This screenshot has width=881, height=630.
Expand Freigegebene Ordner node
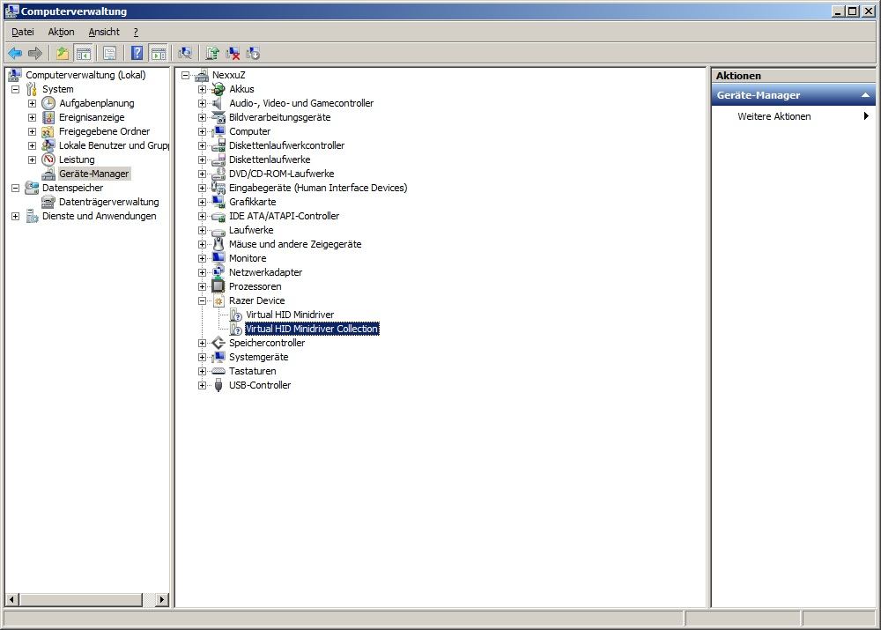click(32, 131)
